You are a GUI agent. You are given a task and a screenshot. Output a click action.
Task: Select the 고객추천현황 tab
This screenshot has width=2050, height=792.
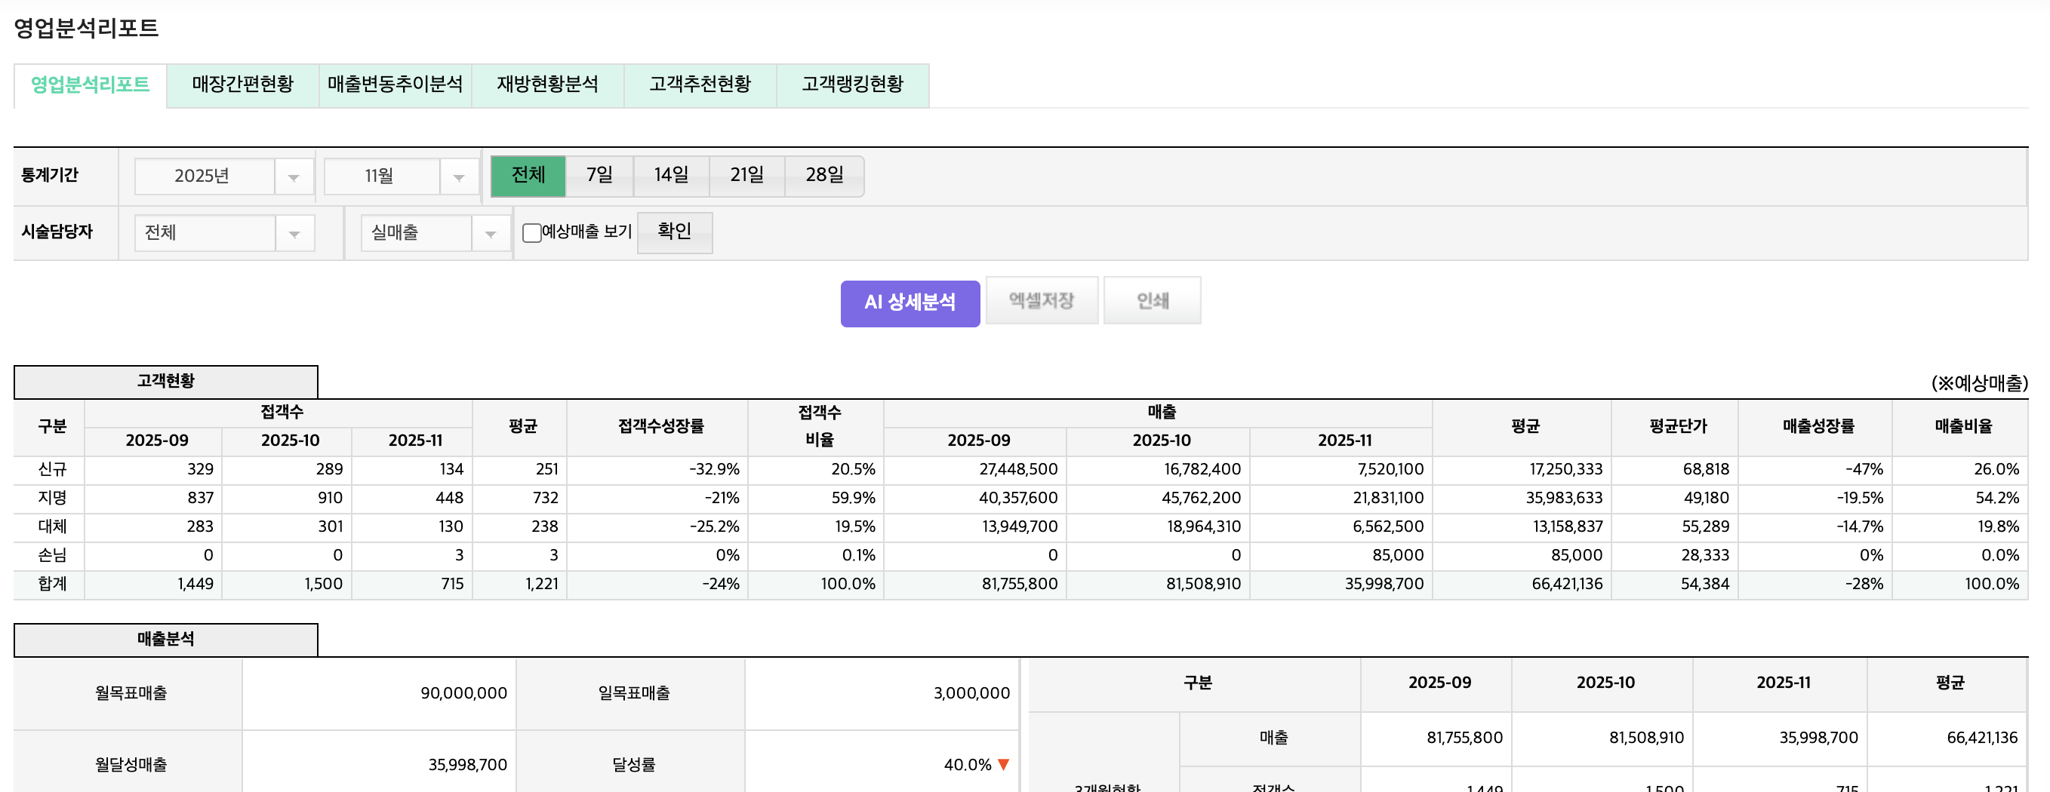700,85
